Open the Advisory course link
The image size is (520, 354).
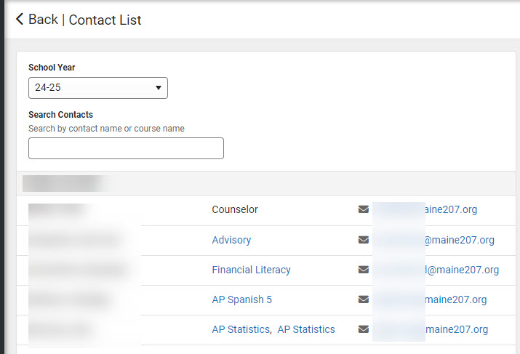point(231,240)
